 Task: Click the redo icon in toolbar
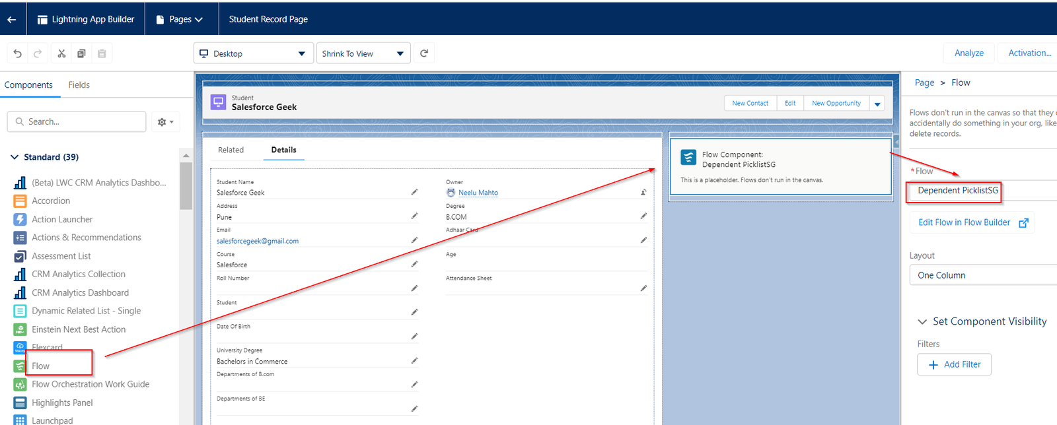38,53
